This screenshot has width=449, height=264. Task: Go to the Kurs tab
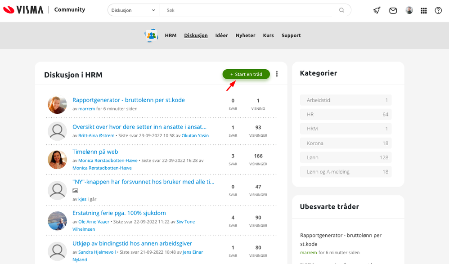(268, 36)
